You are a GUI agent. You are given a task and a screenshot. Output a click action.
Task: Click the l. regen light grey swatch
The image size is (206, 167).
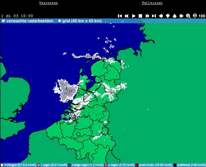[38, 165]
